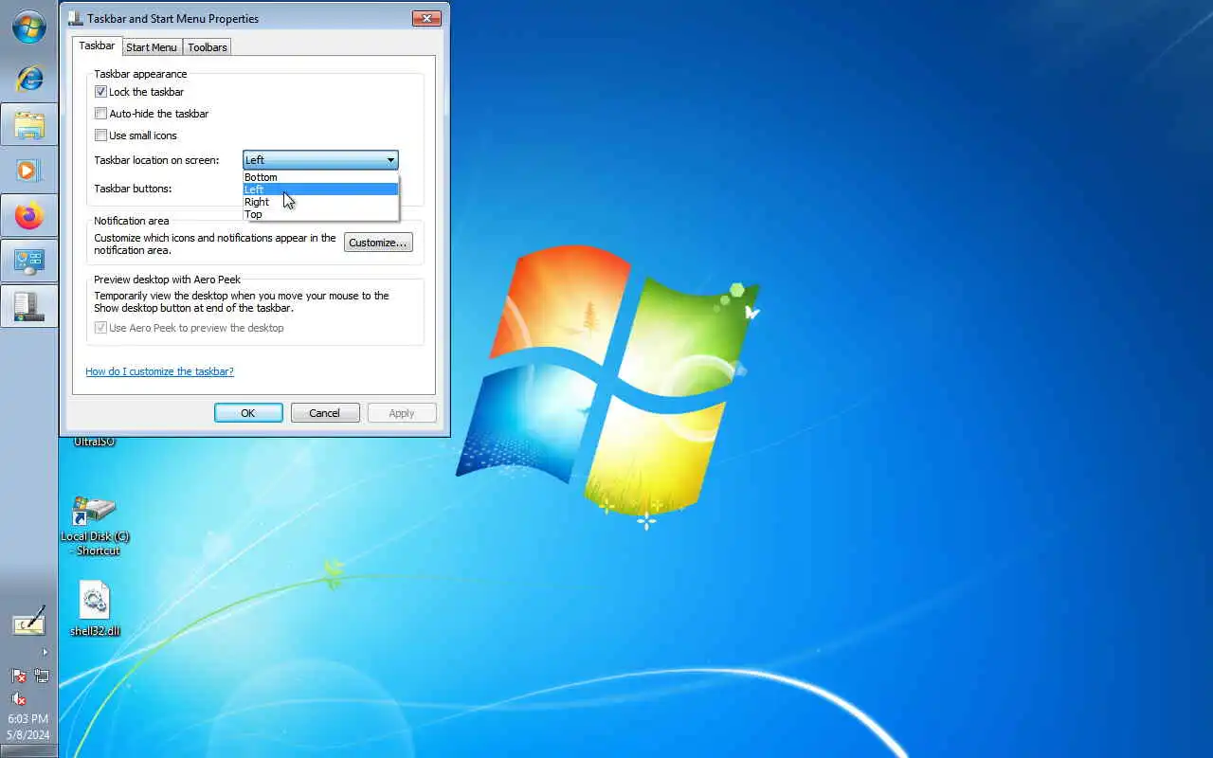Screen dimensions: 1213x758
Task: Enable Auto-hide the taskbar
Action: [100, 114]
